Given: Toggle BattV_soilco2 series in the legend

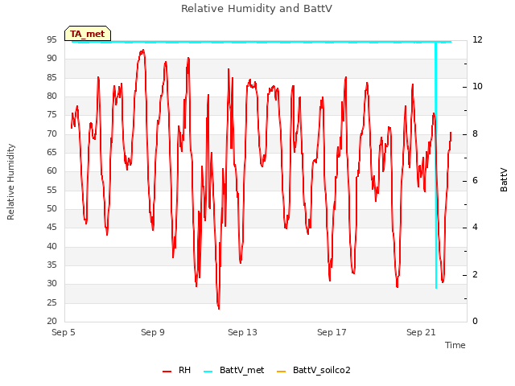Looking at the screenshot, I should point(314,370).
